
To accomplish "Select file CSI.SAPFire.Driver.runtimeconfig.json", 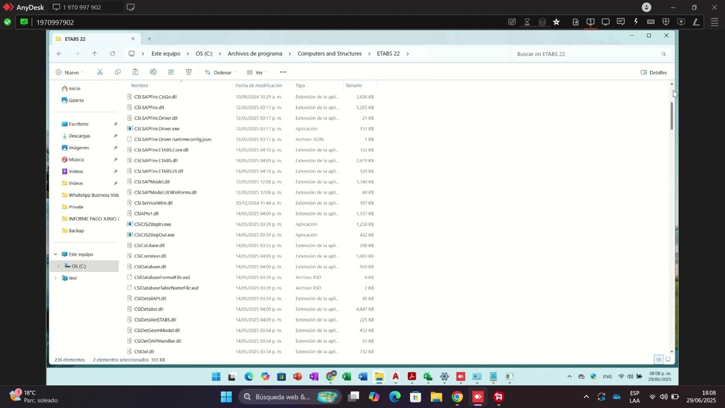I will tap(173, 139).
